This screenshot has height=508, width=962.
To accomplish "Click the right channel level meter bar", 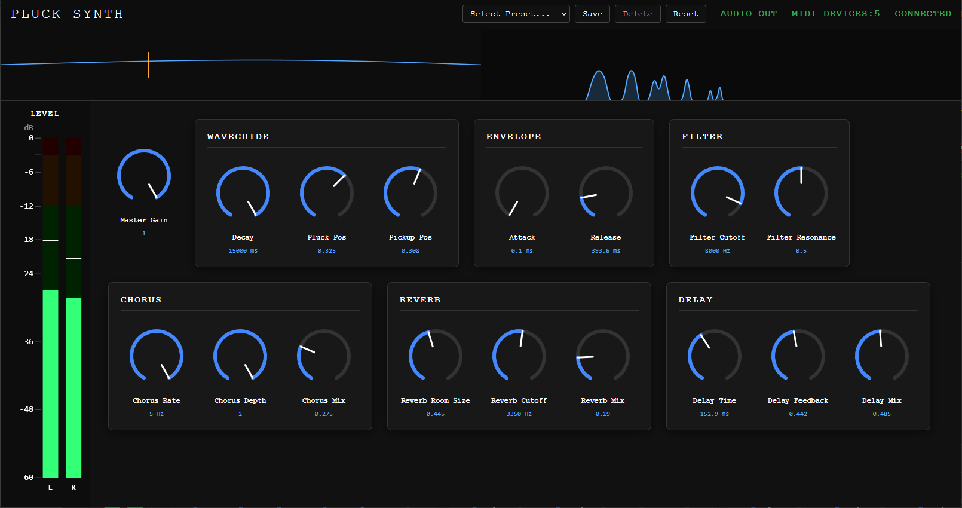I will [x=73, y=308].
